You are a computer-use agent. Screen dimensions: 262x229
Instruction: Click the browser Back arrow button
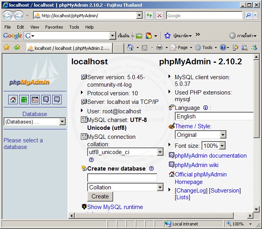point(7,16)
